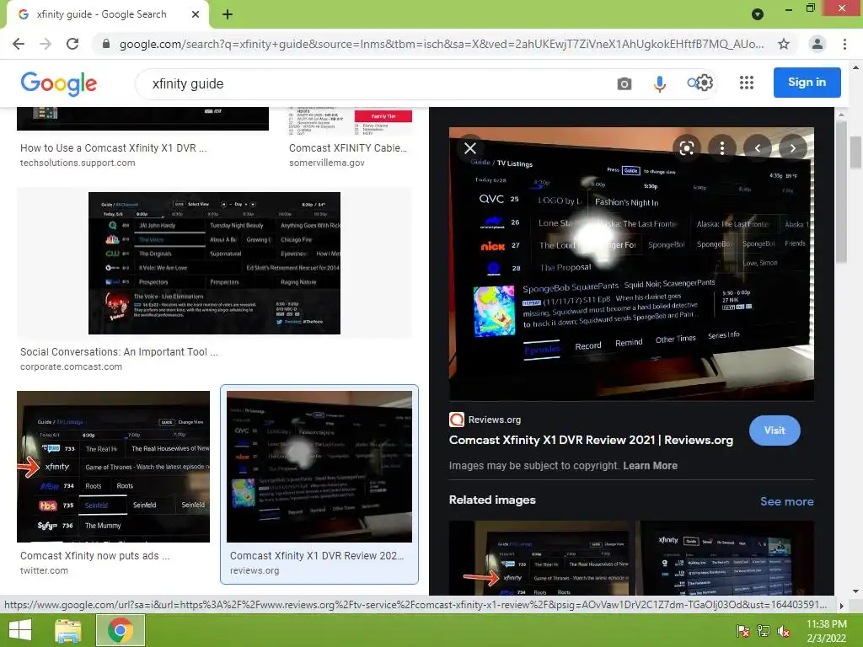Click the Chrome tab search dropdown arrow
This screenshot has height=647, width=863.
click(758, 15)
